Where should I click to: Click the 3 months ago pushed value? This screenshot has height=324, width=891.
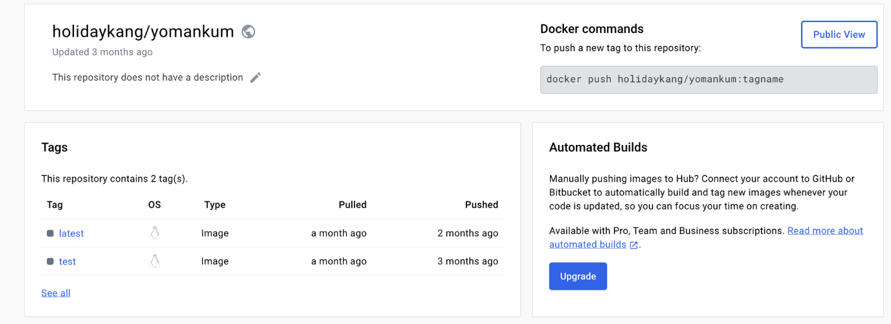tap(468, 261)
